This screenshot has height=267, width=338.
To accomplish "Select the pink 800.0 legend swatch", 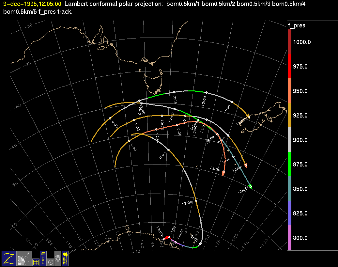I will pyautogui.click(x=290, y=238).
